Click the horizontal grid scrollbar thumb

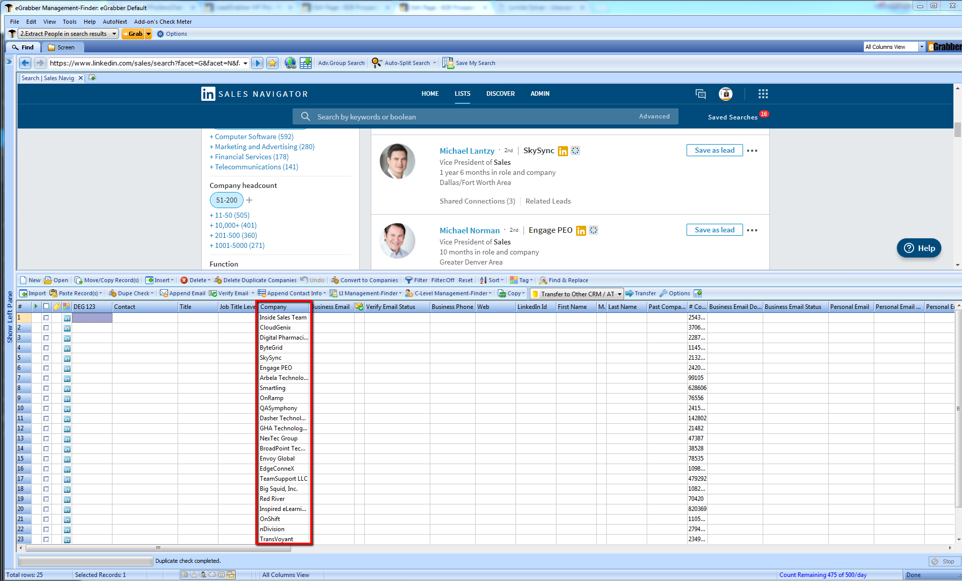pos(158,548)
